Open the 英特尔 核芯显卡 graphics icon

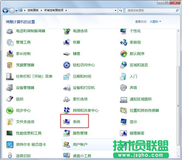10,145
